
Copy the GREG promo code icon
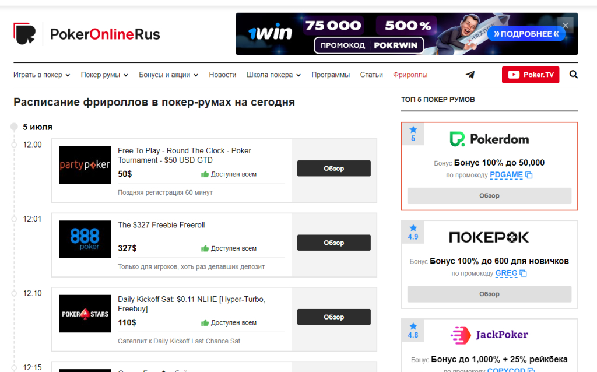click(x=523, y=273)
